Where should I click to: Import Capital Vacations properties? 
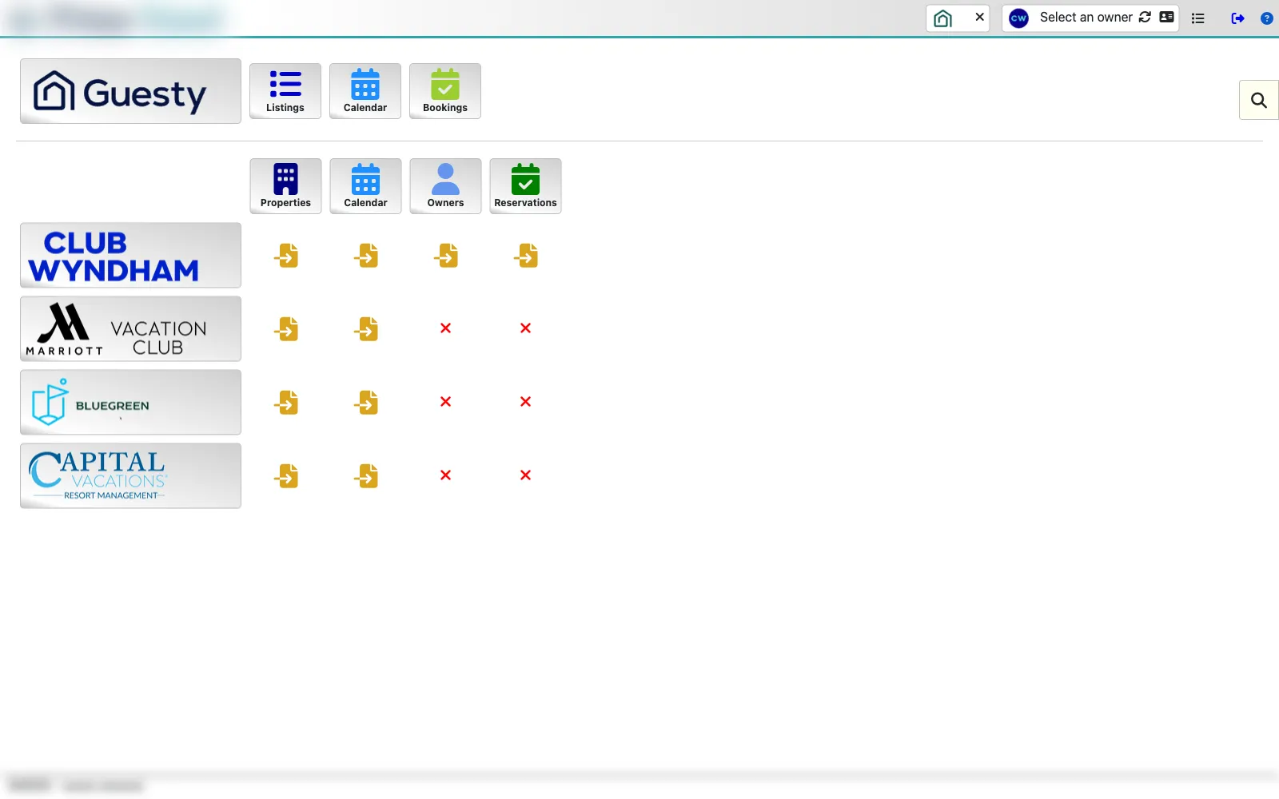click(x=286, y=476)
